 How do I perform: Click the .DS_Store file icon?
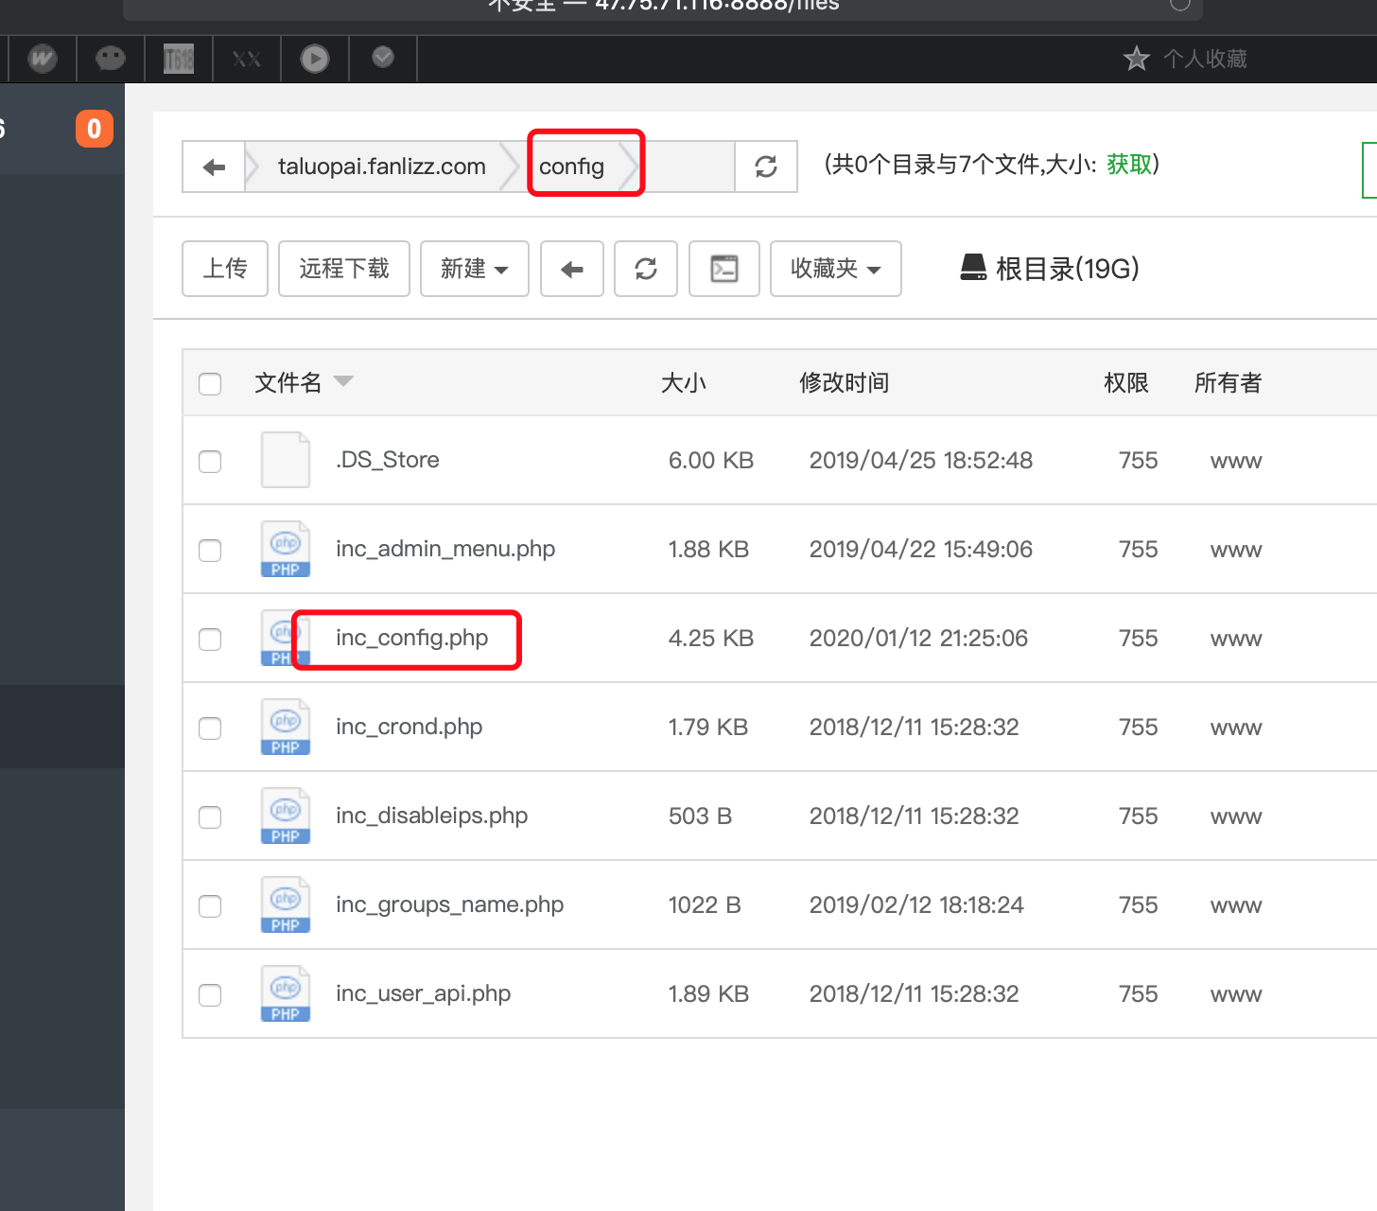[x=285, y=461]
